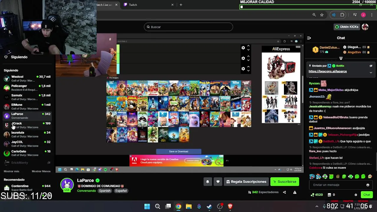Screen dimensions: 377x212
Task: Open Google Chrome from taskbar
Action: click(x=178, y=206)
